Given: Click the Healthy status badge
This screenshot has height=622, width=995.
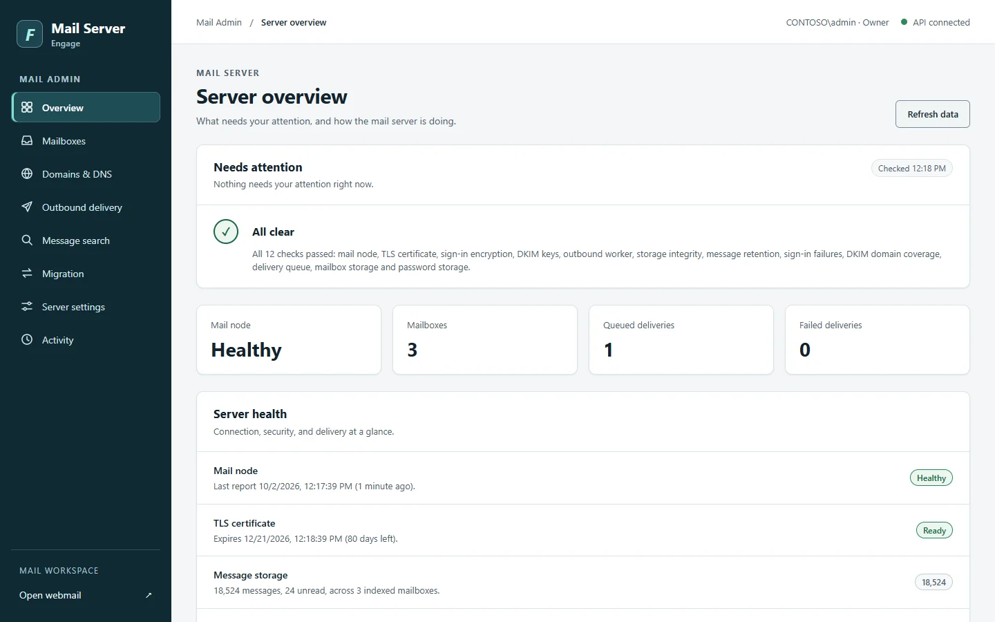Looking at the screenshot, I should point(931,478).
